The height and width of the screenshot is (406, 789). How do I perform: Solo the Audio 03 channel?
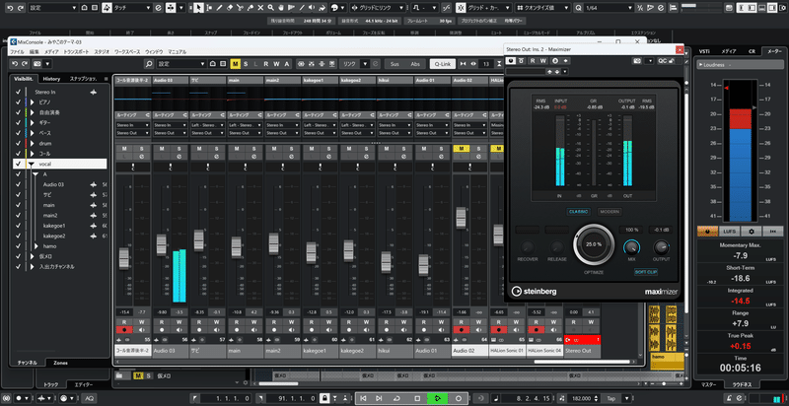(179, 149)
